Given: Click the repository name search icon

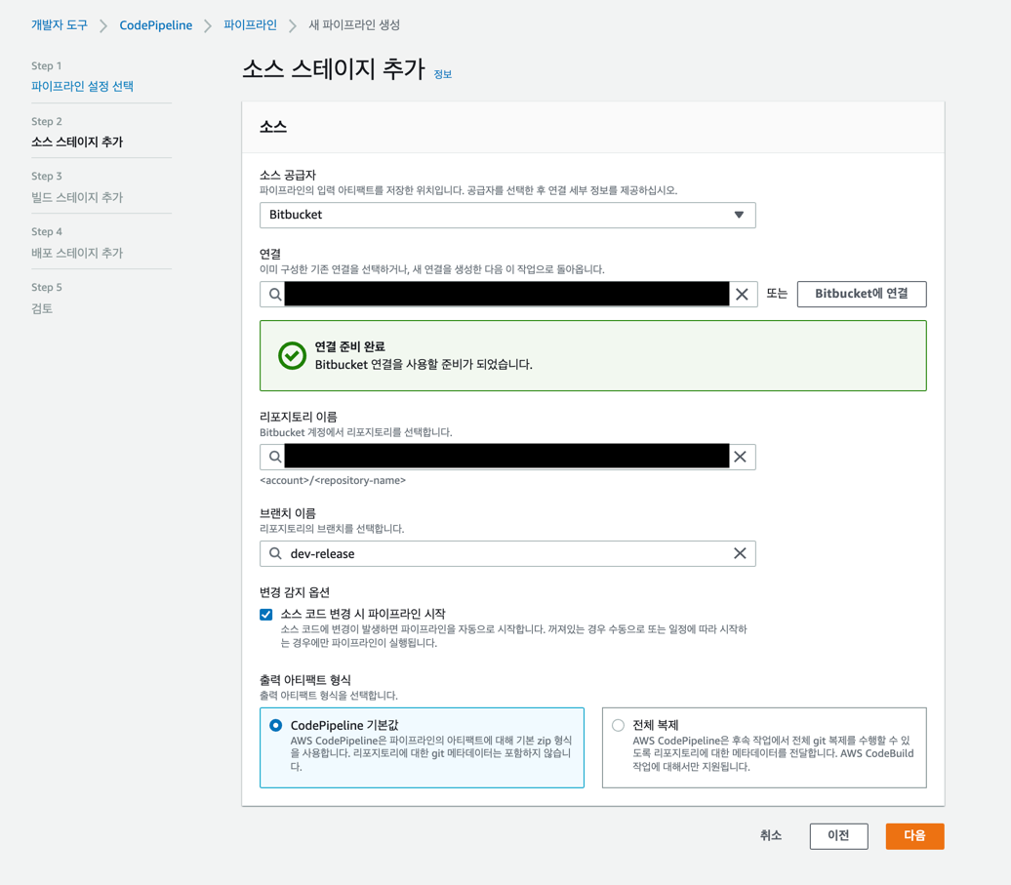Looking at the screenshot, I should click(274, 457).
